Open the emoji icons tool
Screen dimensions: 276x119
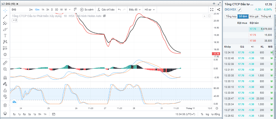pyautogui.click(x=5, y=54)
